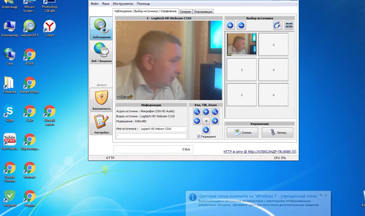Click the source picture icon beside the grid button
Viewport: 365px width, 216px height.
tap(278, 25)
